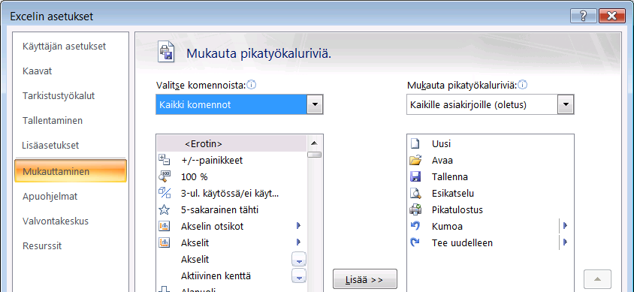
Task: Click the Pikatulostus printer icon
Action: tap(415, 209)
